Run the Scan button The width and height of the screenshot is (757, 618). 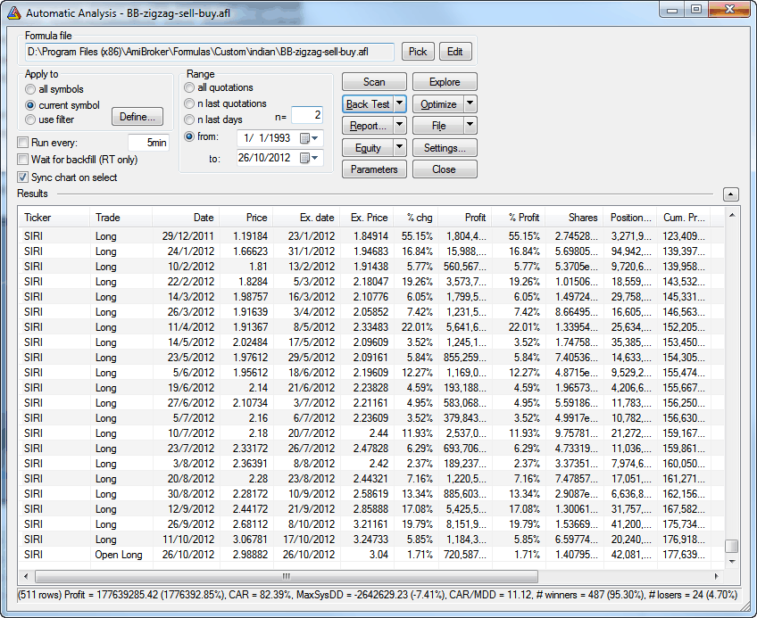[374, 82]
